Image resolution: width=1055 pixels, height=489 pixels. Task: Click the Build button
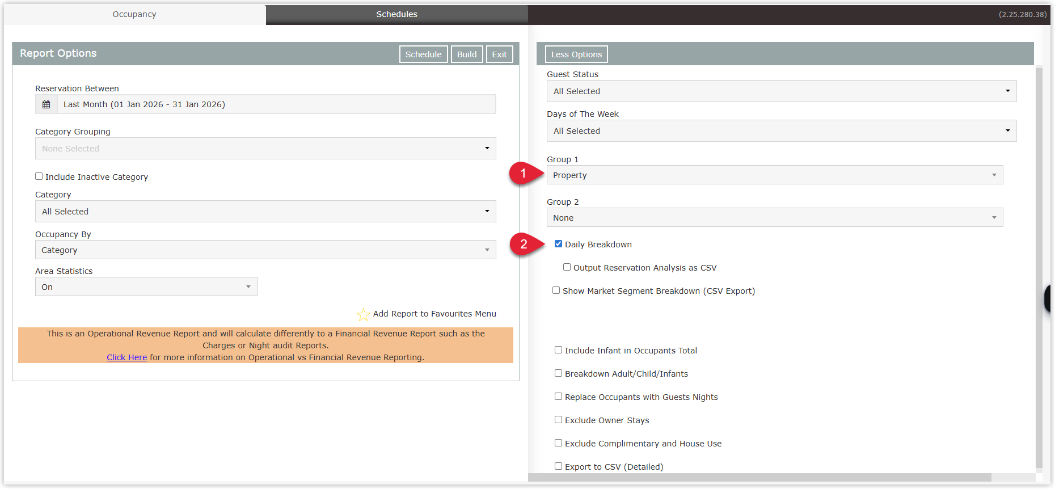tap(467, 54)
